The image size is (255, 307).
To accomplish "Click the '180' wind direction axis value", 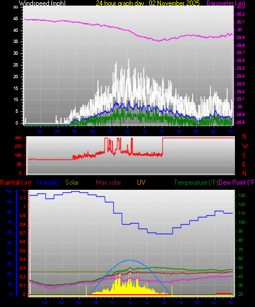I will (18, 156).
